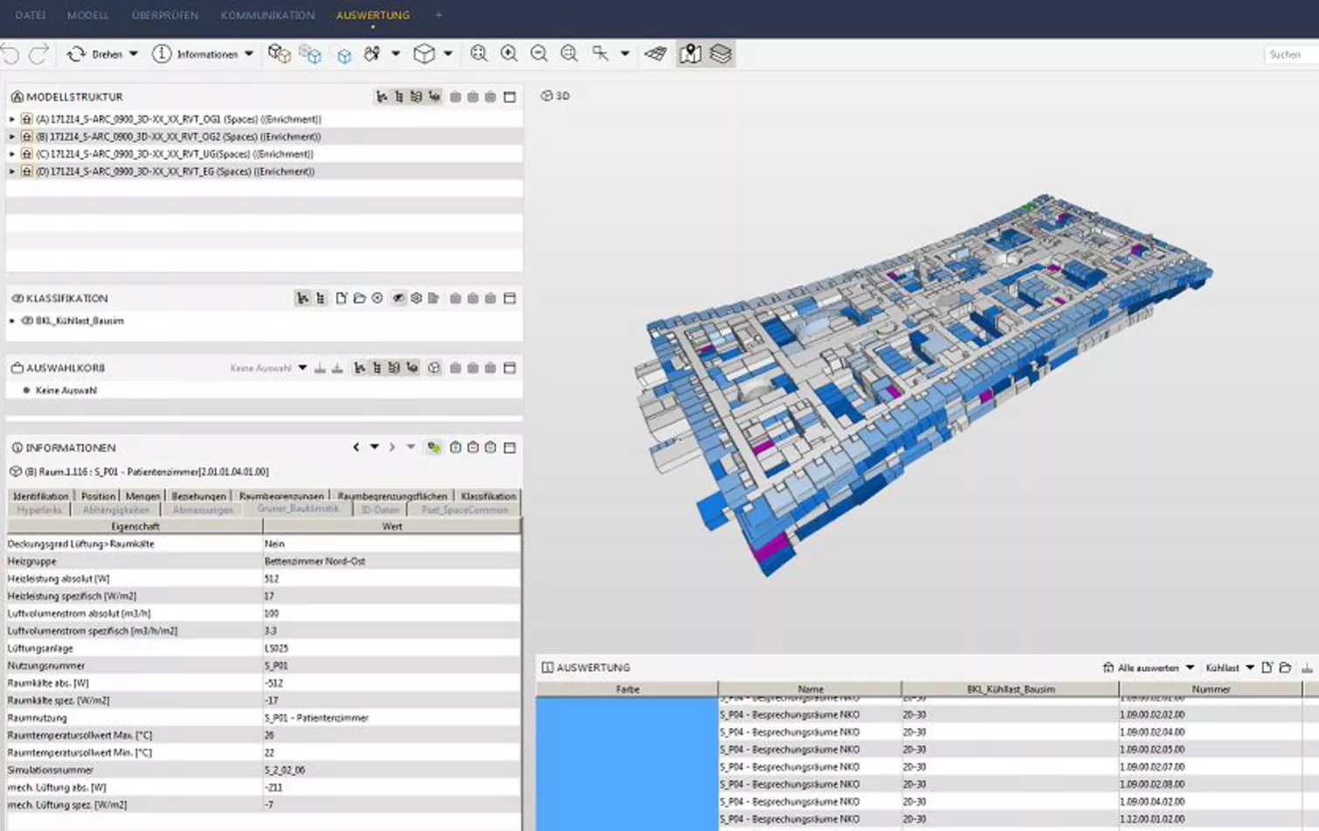Screen dimensions: 1319x831
Task: Open the Beziehungen tab in Informationen
Action: pyautogui.click(x=198, y=495)
